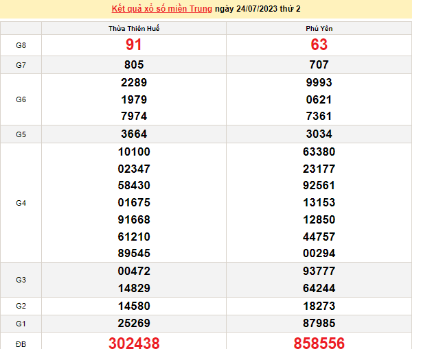Select the G8 row label

(x=21, y=45)
